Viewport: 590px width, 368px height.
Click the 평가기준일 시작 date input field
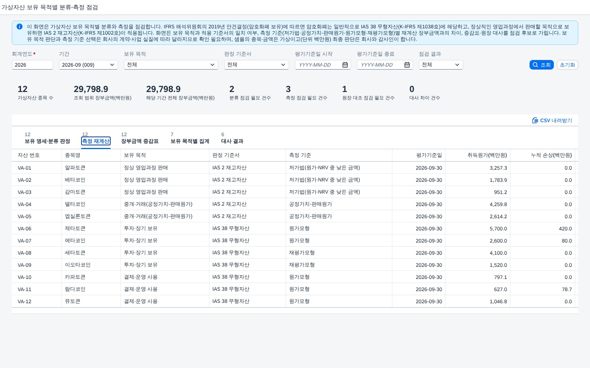pos(319,65)
